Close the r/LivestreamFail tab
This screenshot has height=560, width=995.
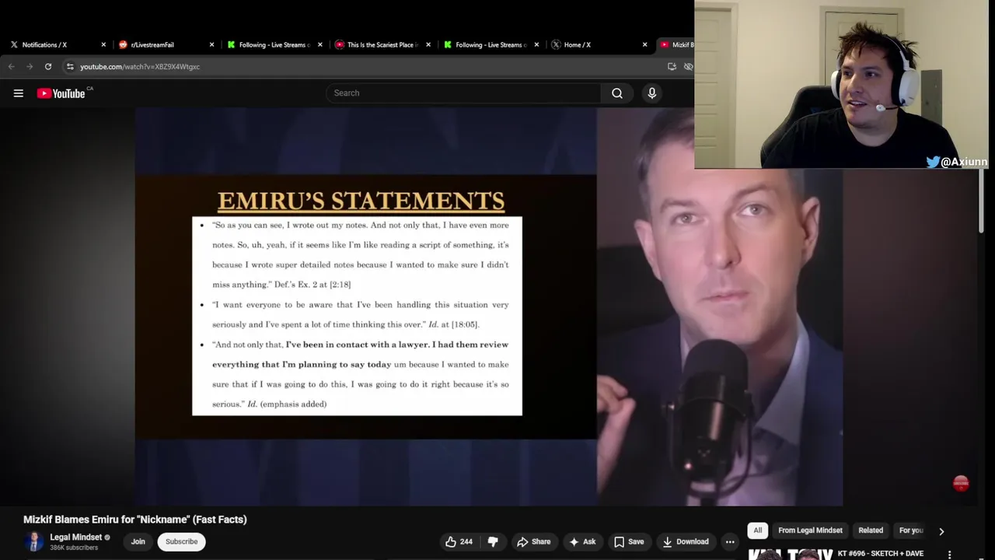[211, 45]
